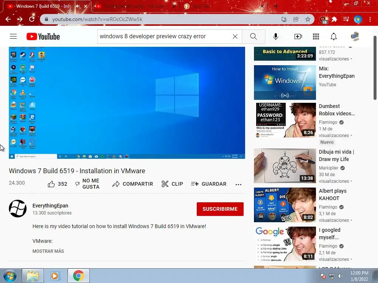This screenshot has width=378, height=283.
Task: Open the more actions ellipsis under the video
Action: tap(238, 184)
